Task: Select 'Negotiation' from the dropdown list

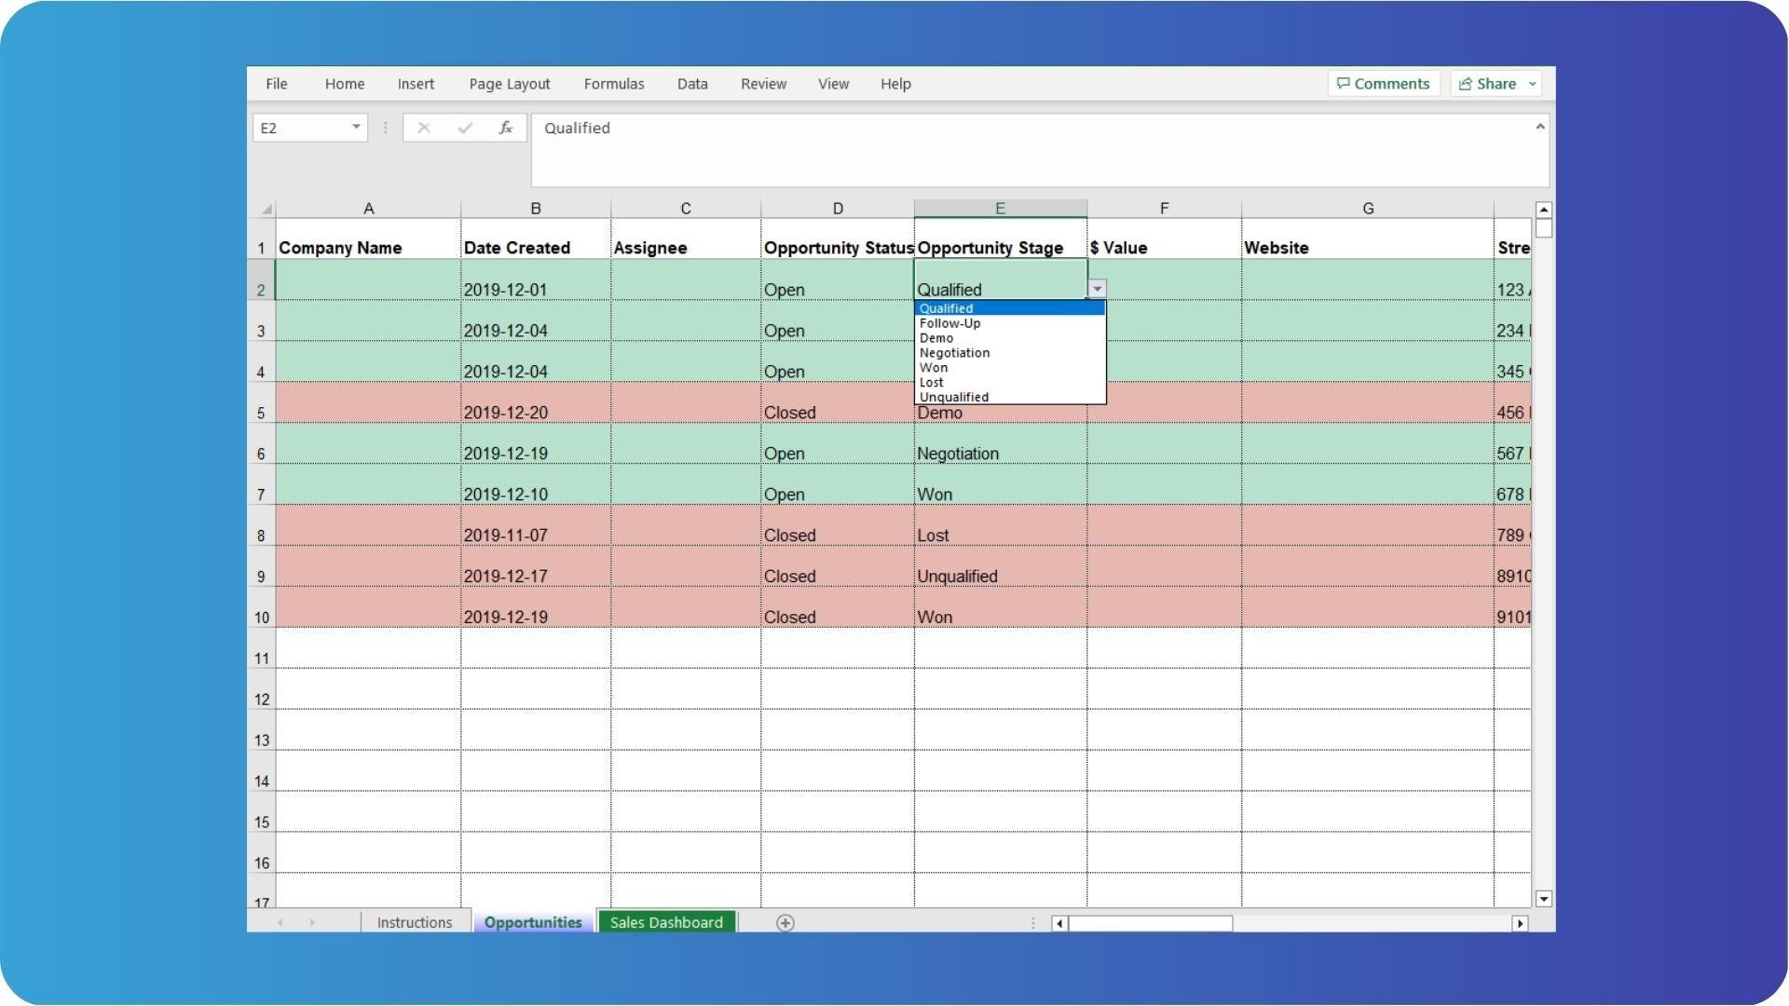Action: pyautogui.click(x=956, y=352)
